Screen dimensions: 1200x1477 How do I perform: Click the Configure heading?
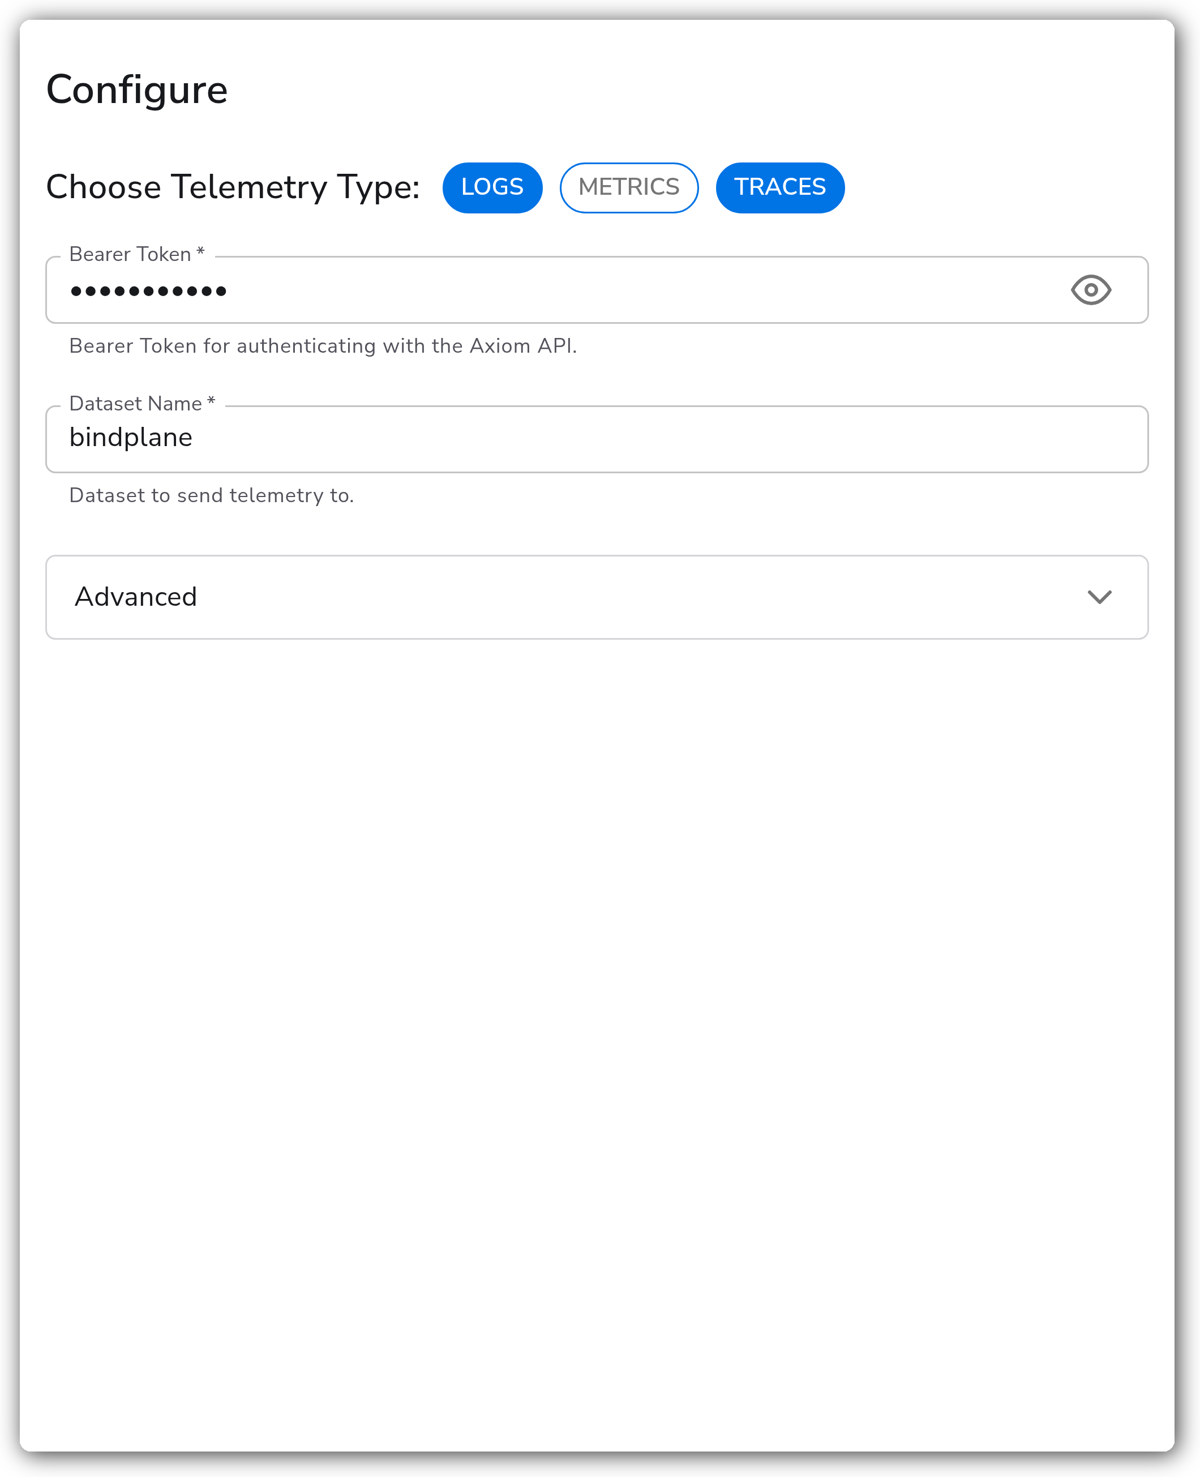[137, 91]
